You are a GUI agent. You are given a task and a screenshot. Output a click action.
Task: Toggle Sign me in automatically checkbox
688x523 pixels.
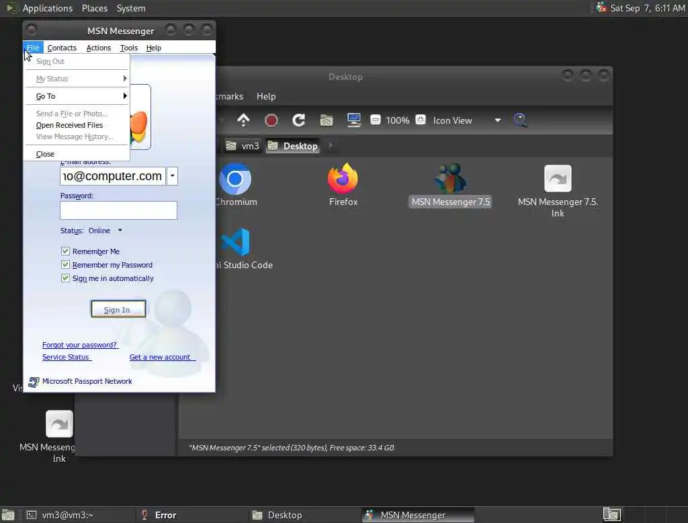(x=65, y=278)
